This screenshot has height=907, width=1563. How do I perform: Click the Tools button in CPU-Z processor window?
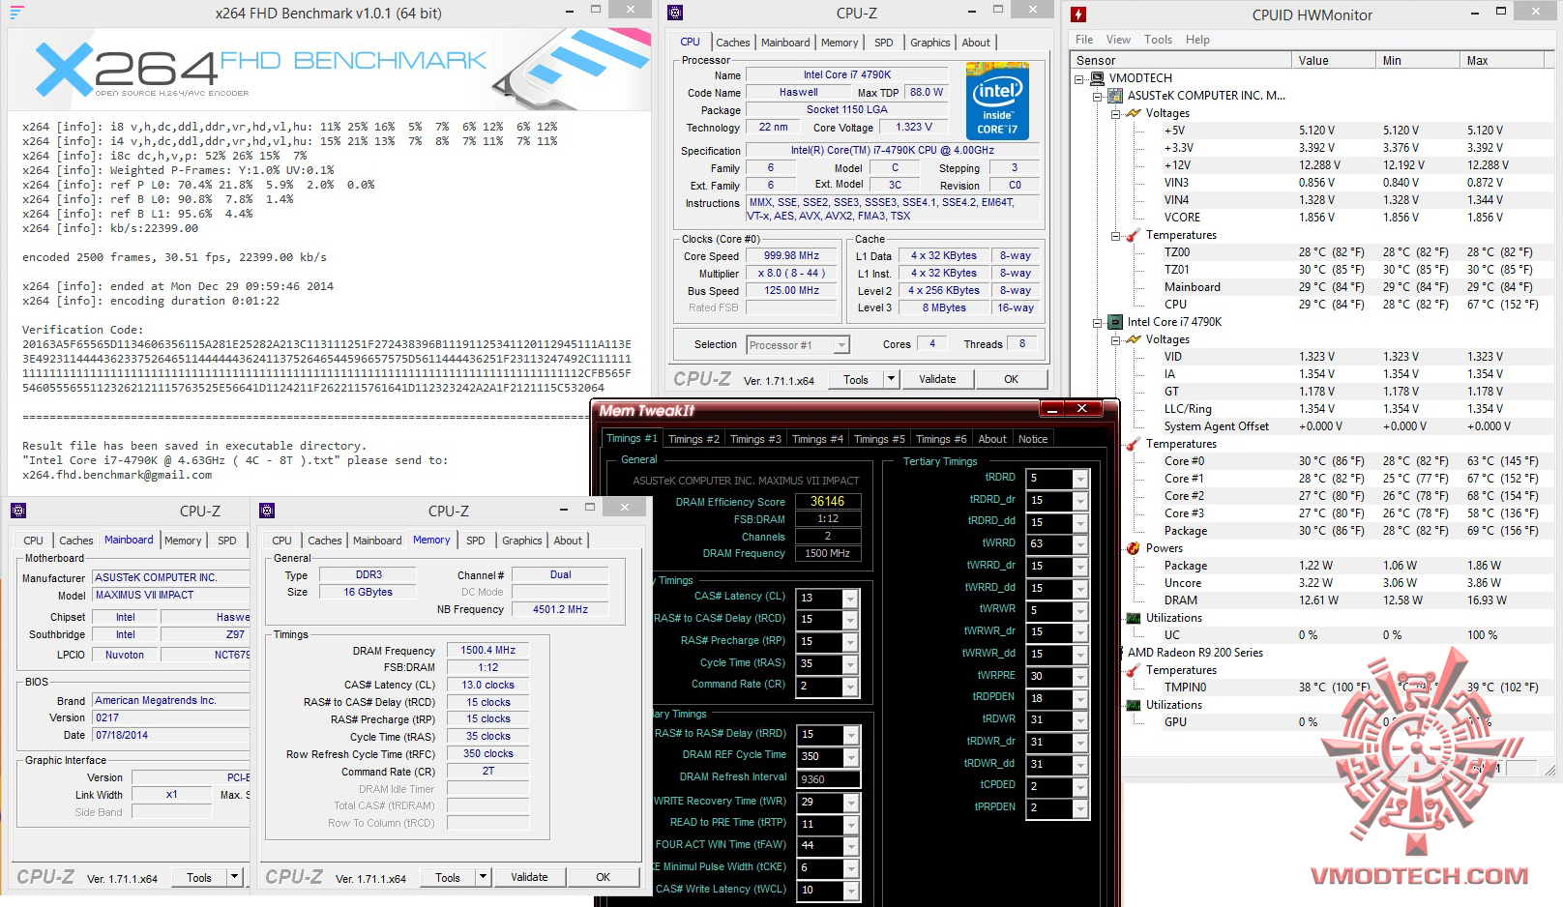tap(856, 379)
